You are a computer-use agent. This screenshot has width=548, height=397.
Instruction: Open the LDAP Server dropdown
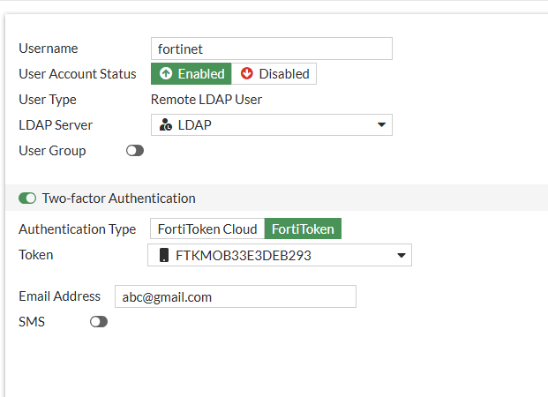271,125
